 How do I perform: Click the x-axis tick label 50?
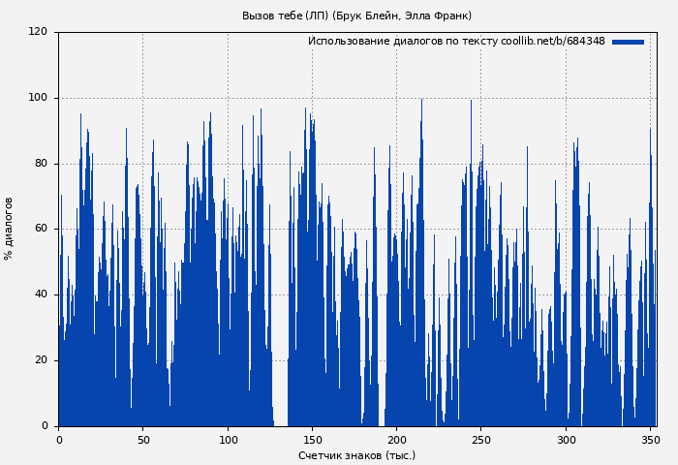click(x=143, y=440)
